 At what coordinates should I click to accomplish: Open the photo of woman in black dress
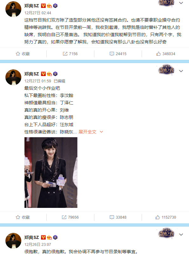pyautogui.click(x=51, y=172)
